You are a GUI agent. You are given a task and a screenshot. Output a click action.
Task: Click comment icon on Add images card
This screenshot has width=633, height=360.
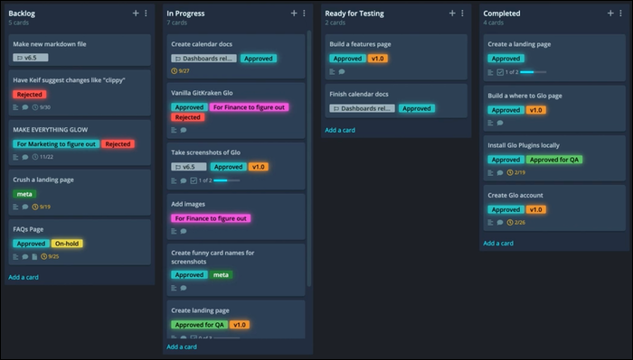click(184, 231)
